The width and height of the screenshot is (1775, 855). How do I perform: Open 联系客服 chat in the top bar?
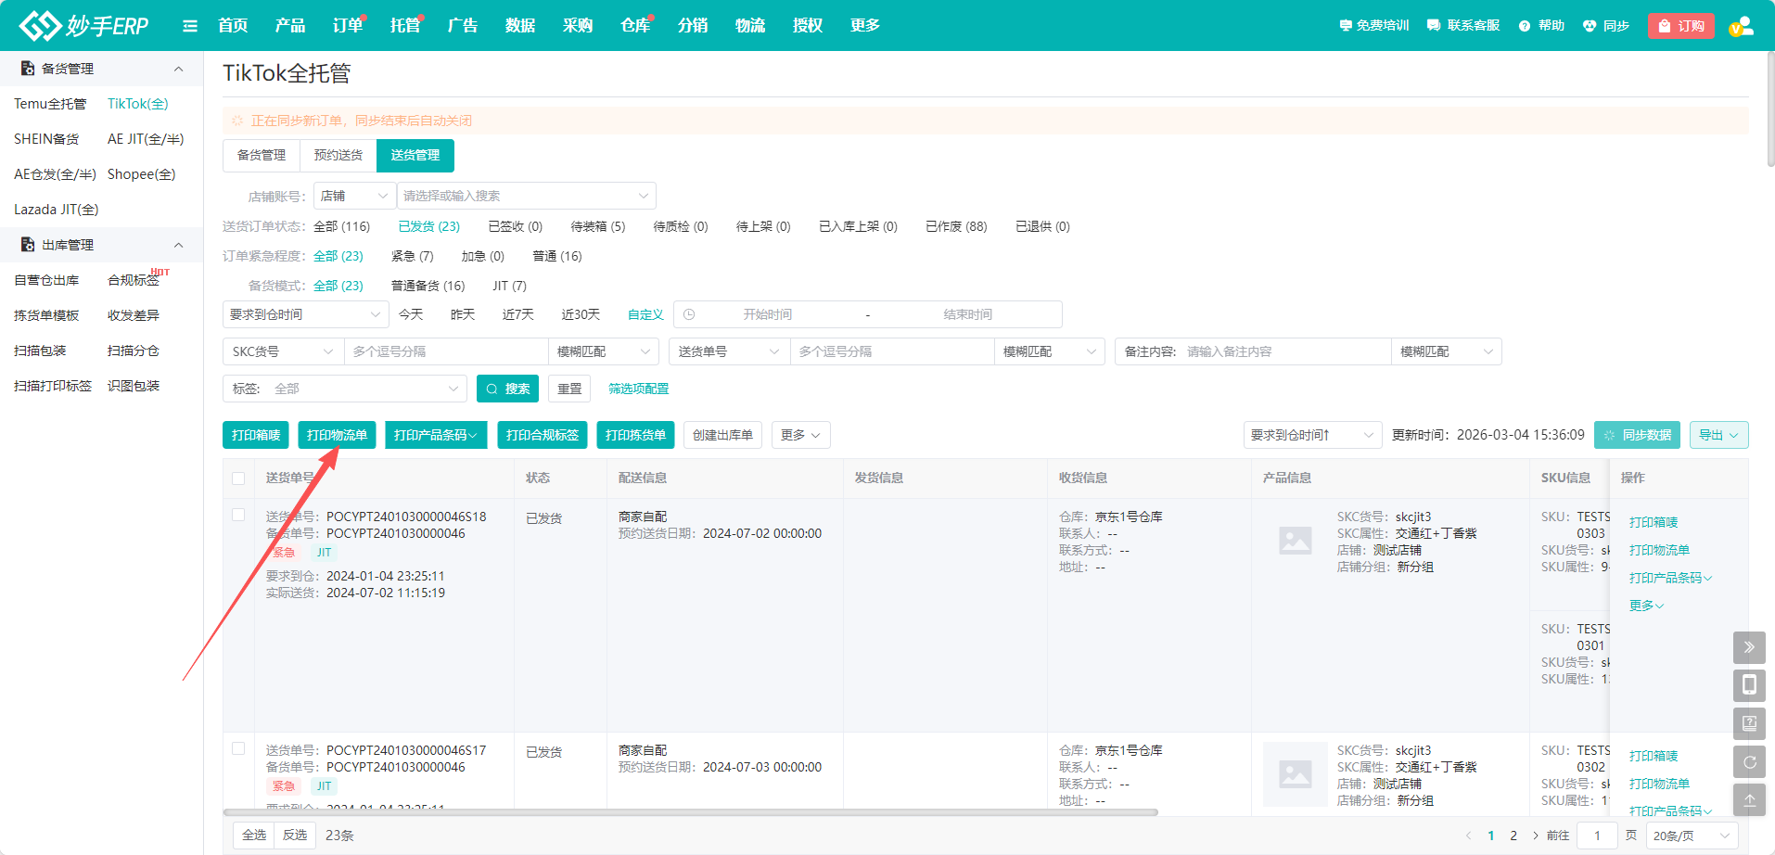[1463, 26]
